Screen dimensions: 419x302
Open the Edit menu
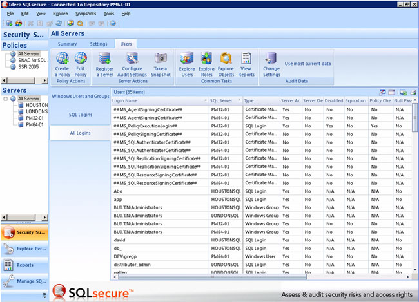[x=25, y=14]
